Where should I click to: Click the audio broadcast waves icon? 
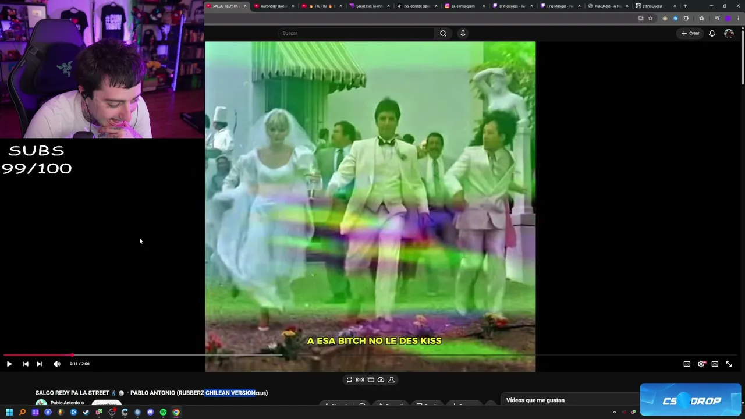click(360, 379)
